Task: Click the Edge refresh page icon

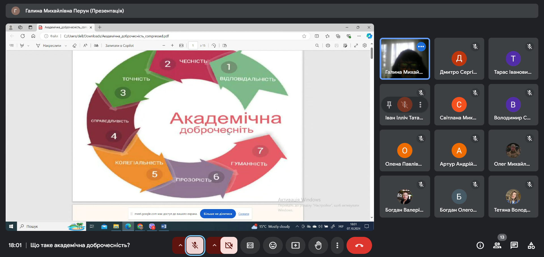Action: (23, 36)
